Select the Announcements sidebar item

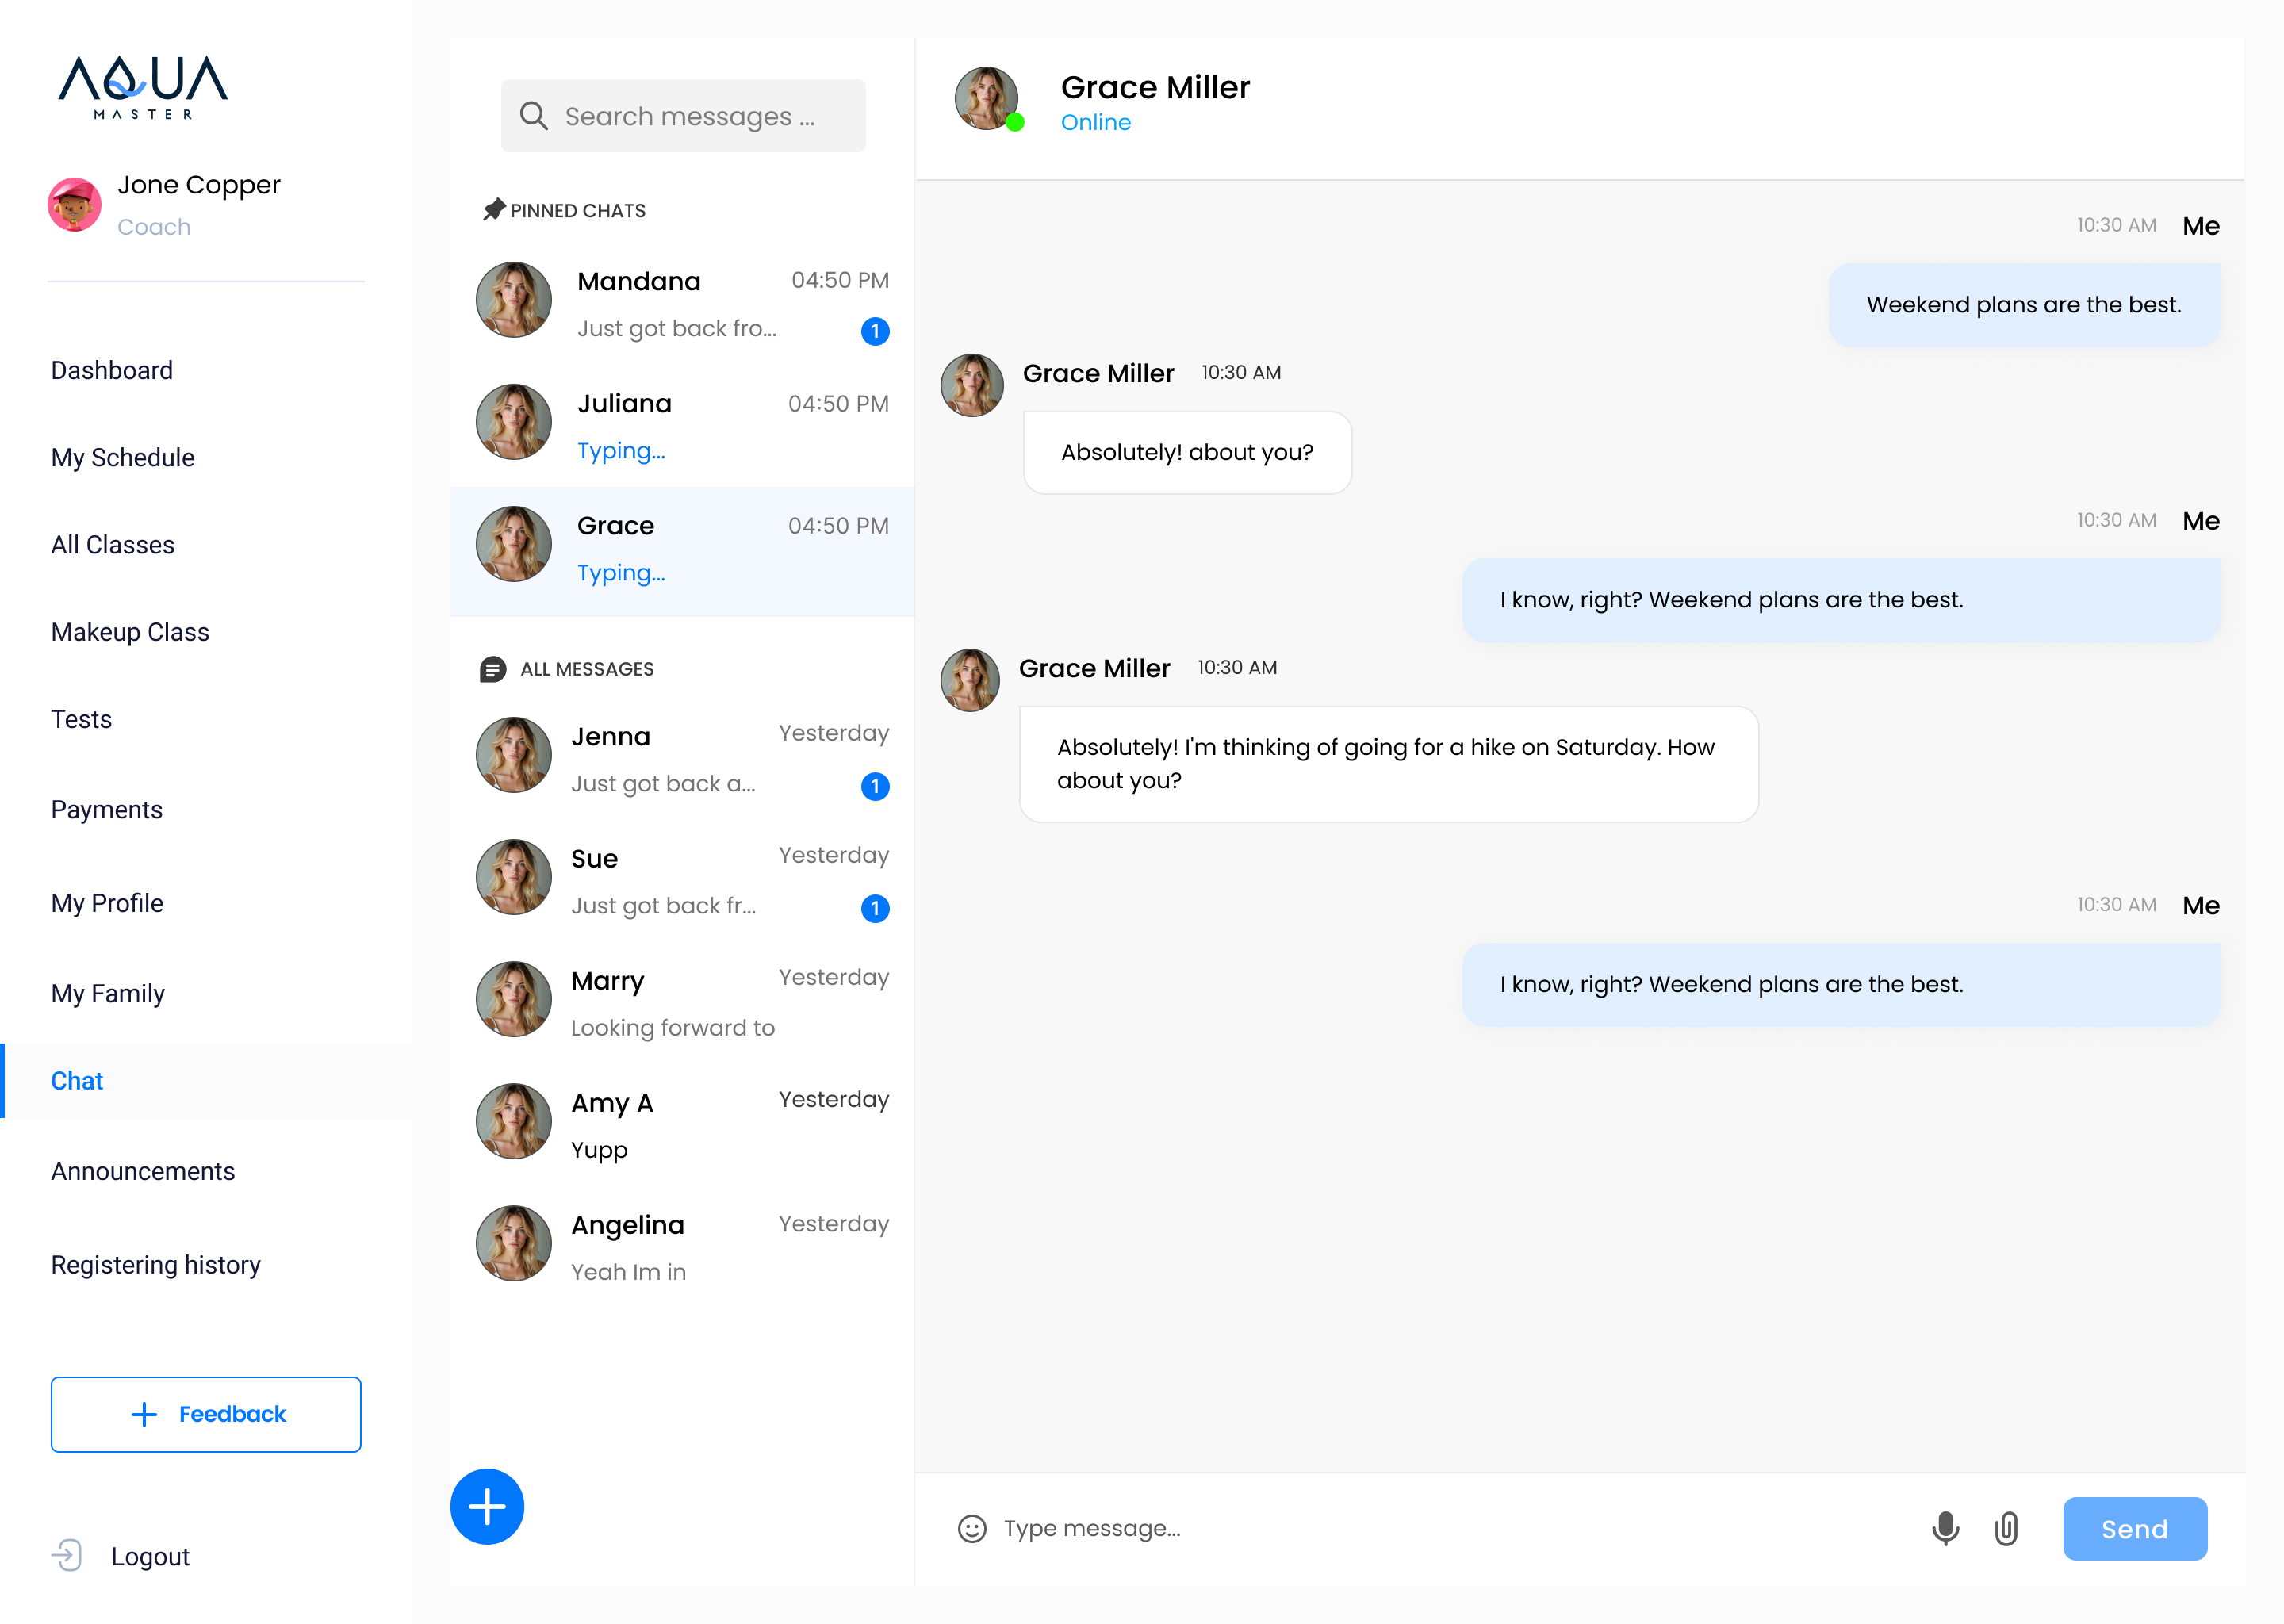click(143, 1171)
